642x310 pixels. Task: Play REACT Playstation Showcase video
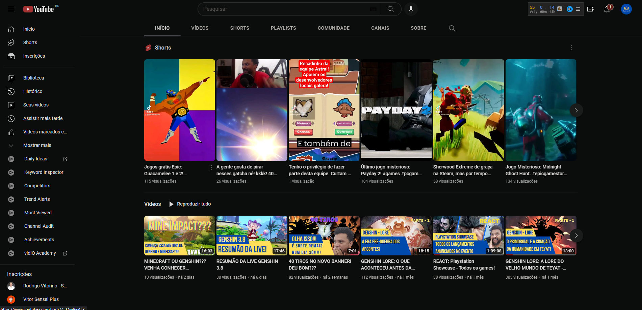[468, 236]
